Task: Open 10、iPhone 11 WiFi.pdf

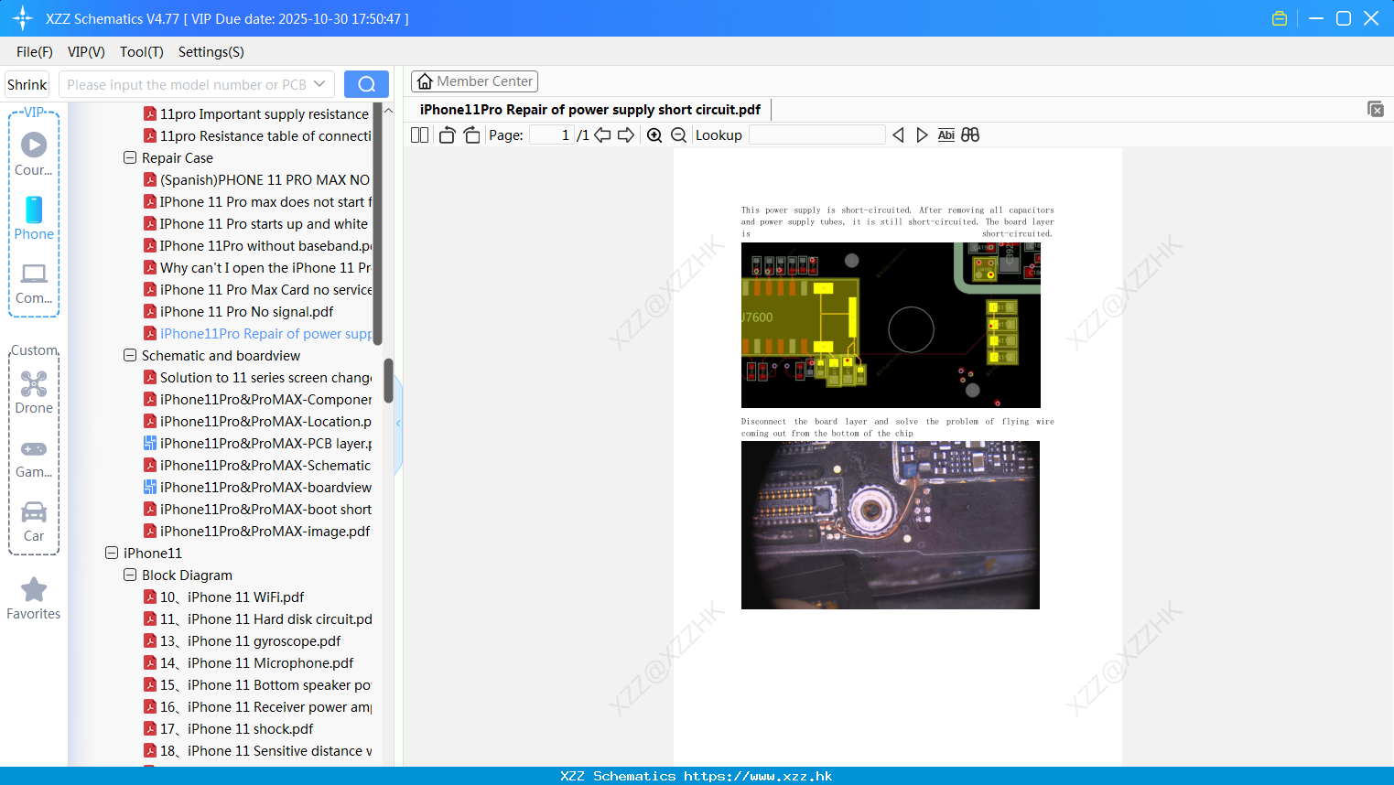Action: click(x=224, y=597)
